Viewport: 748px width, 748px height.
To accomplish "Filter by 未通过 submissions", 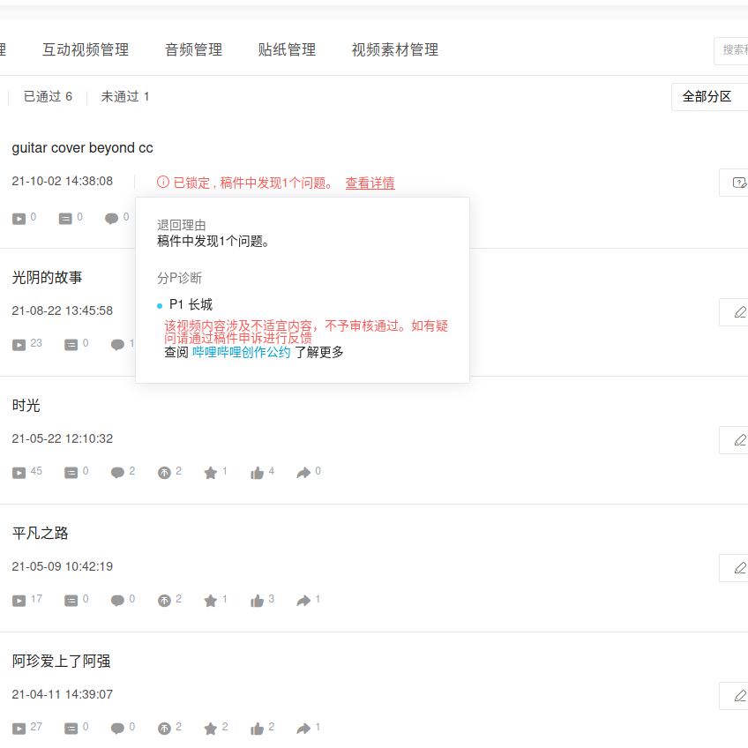I will (x=124, y=96).
